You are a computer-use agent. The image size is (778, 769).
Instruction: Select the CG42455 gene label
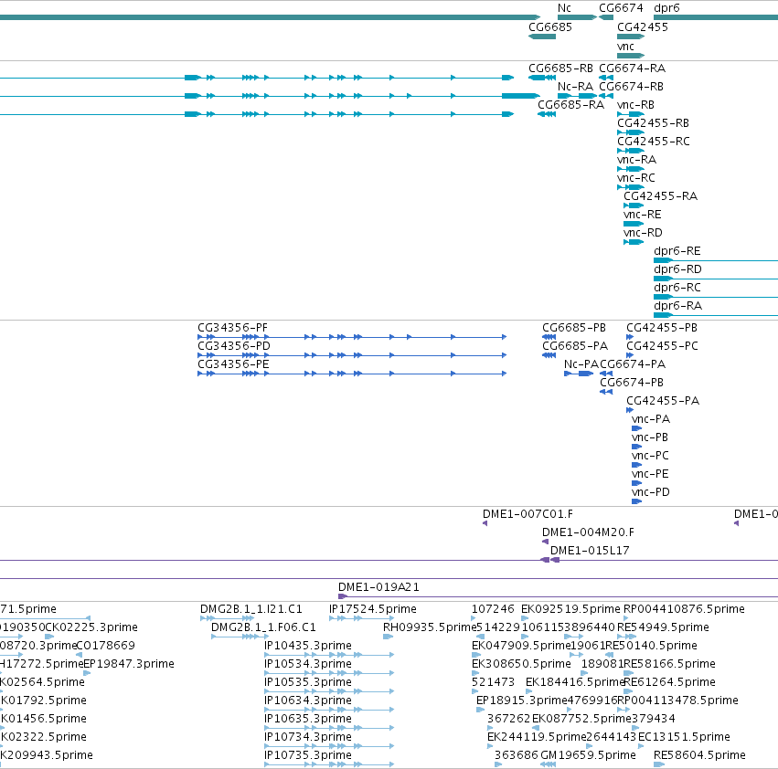click(643, 27)
